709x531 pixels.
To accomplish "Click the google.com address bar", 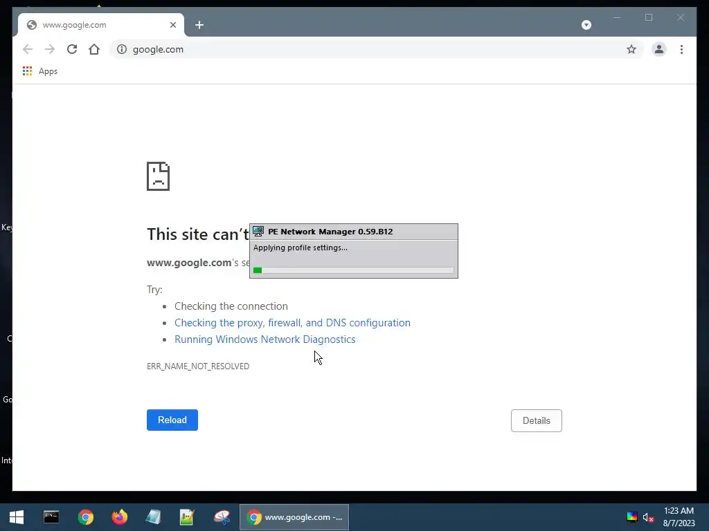I will click(x=375, y=49).
